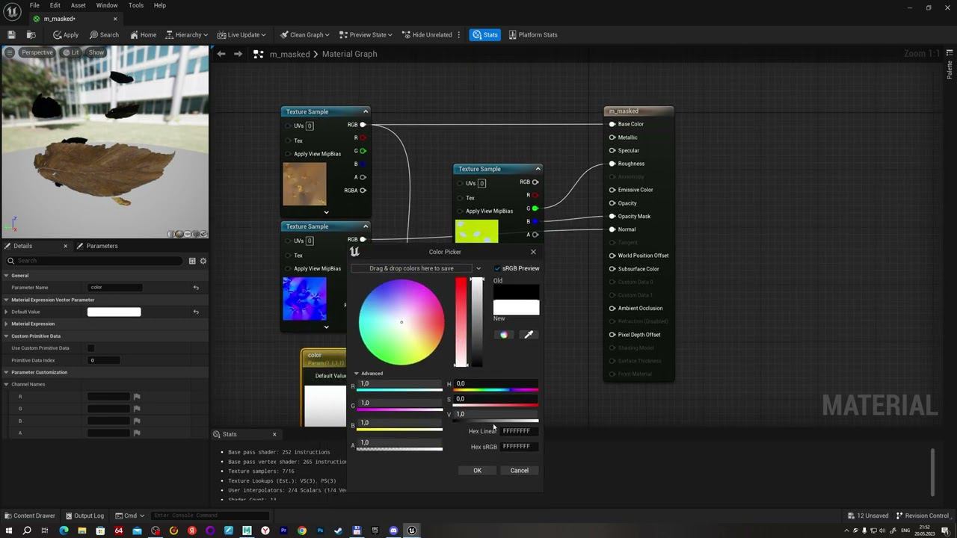Confirm color with OK button
957x538 pixels.
pos(477,471)
